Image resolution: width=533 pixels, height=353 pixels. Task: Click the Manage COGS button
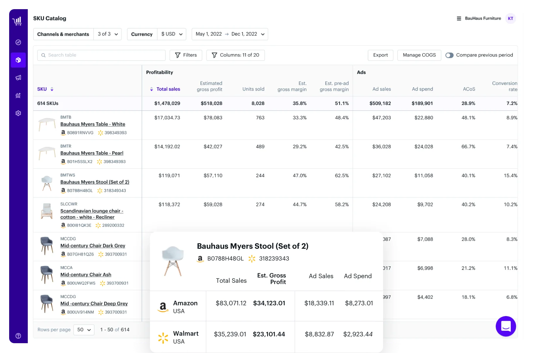419,55
